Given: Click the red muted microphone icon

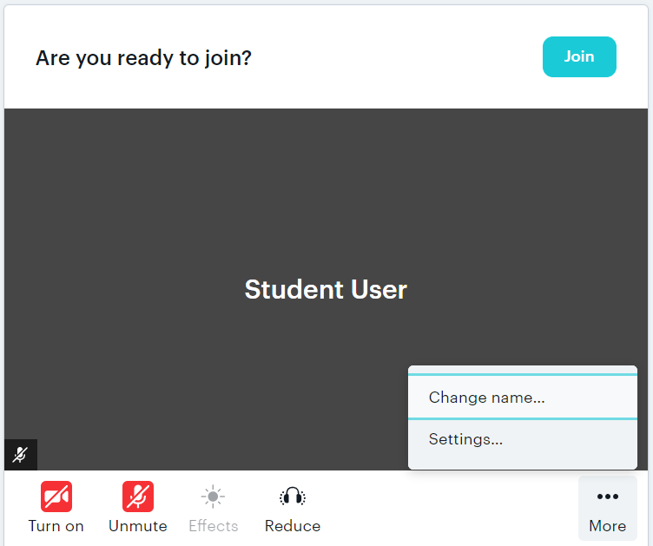Looking at the screenshot, I should [x=138, y=497].
